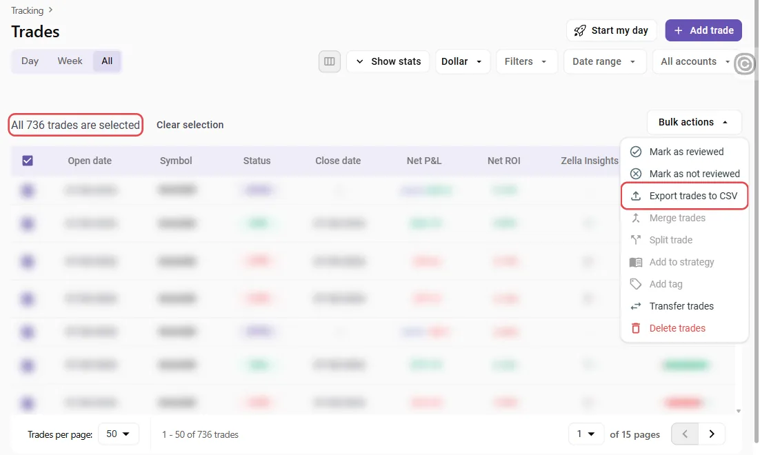This screenshot has width=760, height=455.
Task: Click the Add trade button
Action: coord(703,30)
